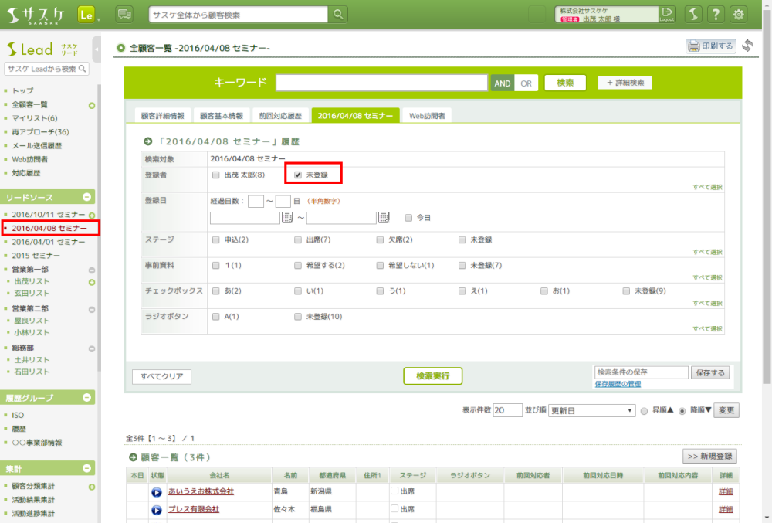Click the magnifier search icon in top bar
This screenshot has height=523, width=772.
[338, 15]
